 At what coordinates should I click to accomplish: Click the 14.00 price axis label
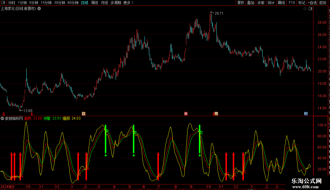322,108
